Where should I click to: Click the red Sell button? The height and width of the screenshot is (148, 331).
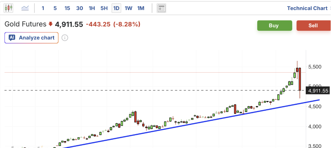pyautogui.click(x=313, y=26)
